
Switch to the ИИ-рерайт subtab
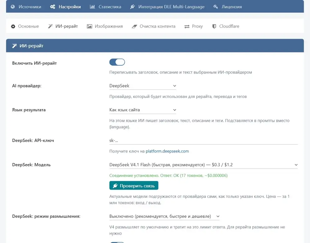[x=63, y=26]
